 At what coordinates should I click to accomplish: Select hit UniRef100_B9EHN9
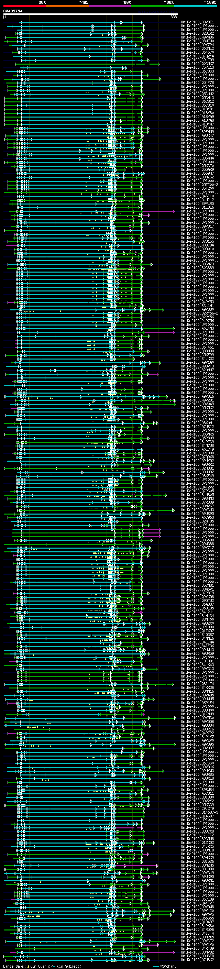point(197,132)
